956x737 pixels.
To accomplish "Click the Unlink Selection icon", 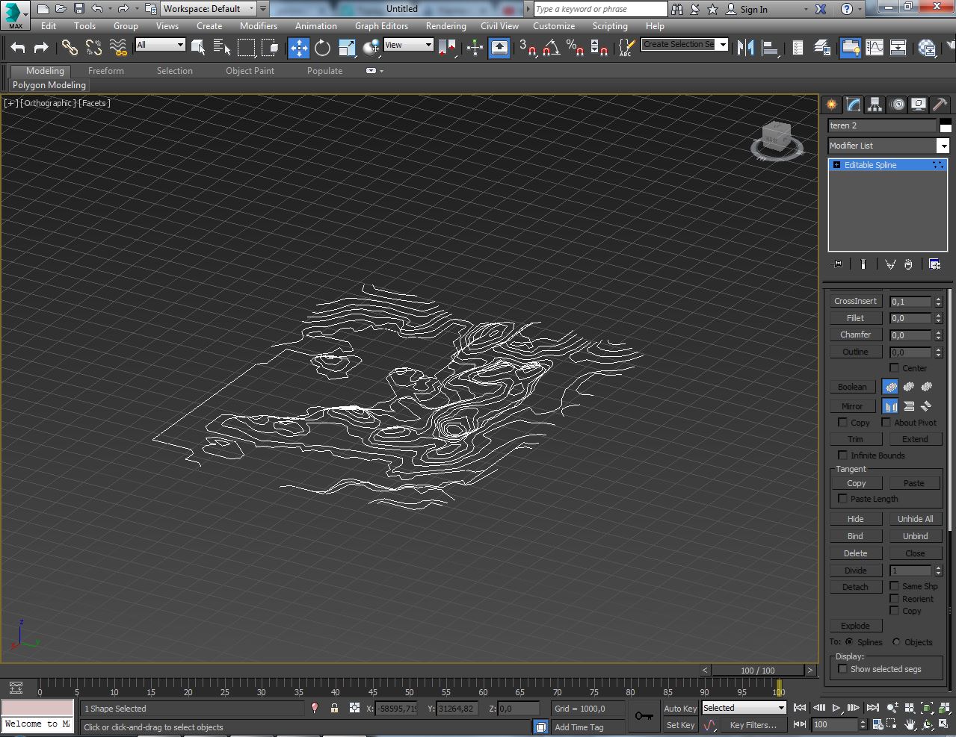I will pos(93,48).
